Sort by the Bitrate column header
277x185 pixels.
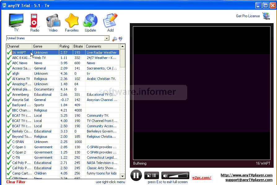point(79,46)
